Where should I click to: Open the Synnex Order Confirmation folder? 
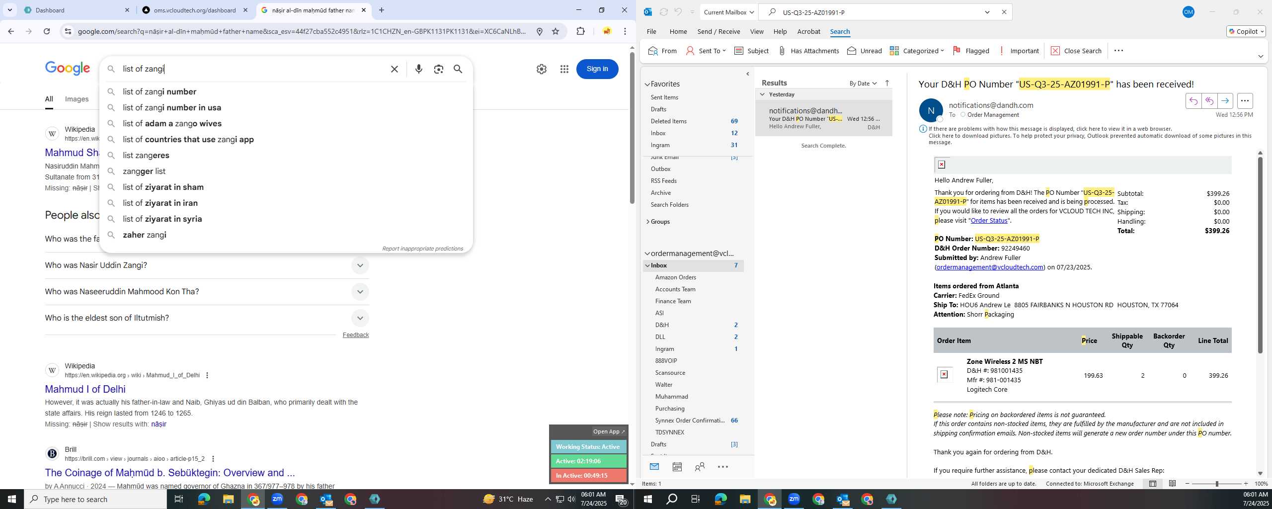coord(690,421)
